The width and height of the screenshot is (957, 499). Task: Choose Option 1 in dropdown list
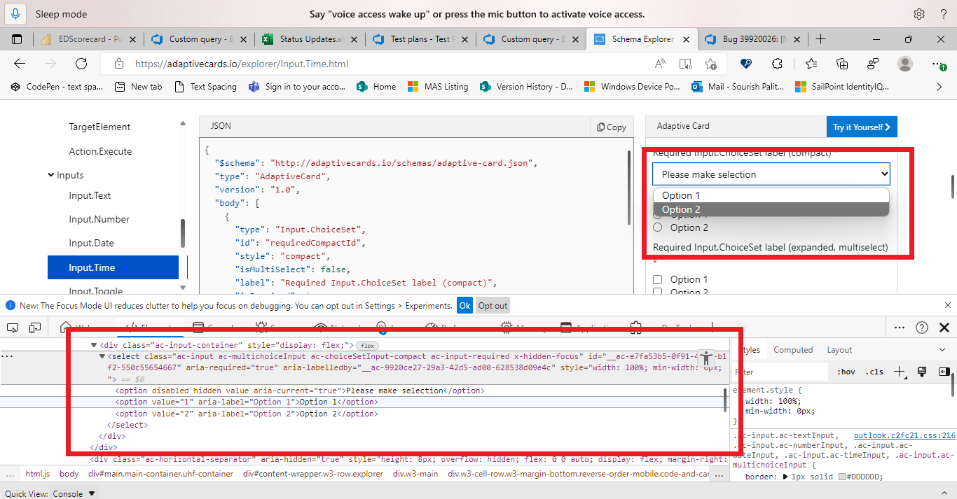771,195
